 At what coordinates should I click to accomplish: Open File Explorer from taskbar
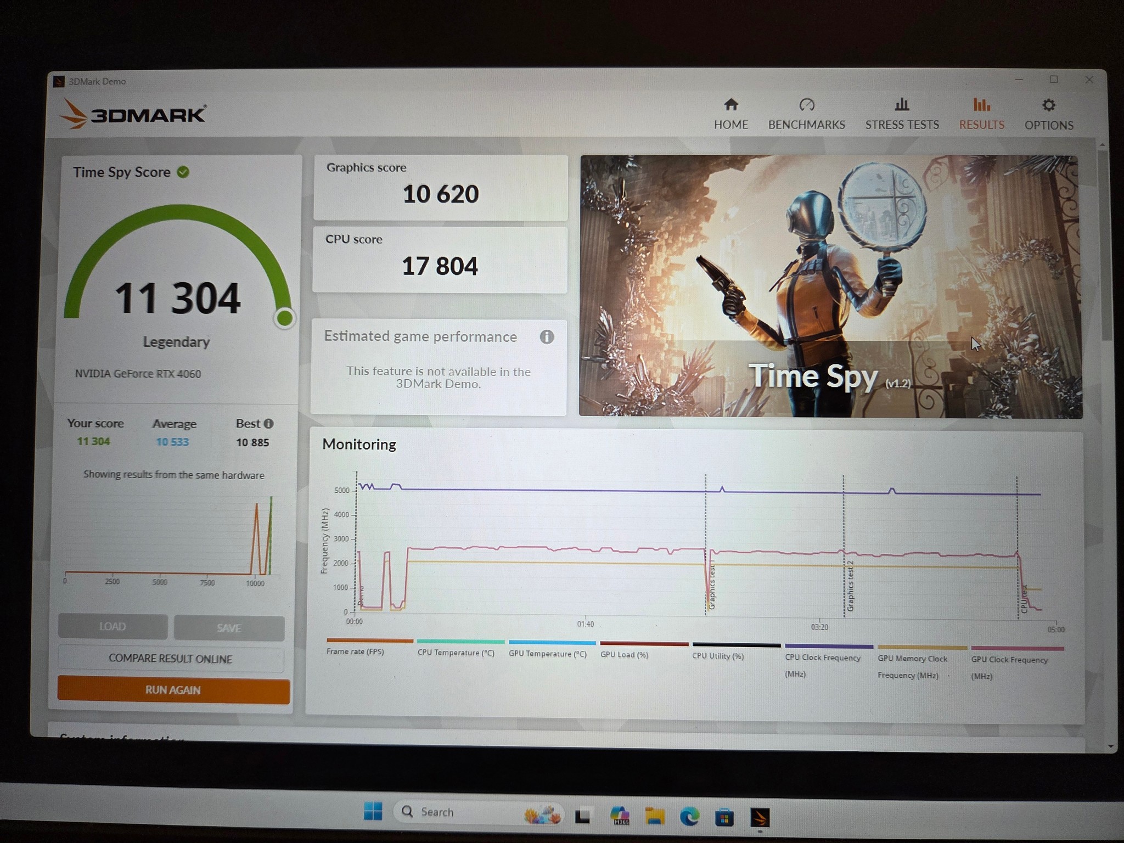[655, 816]
